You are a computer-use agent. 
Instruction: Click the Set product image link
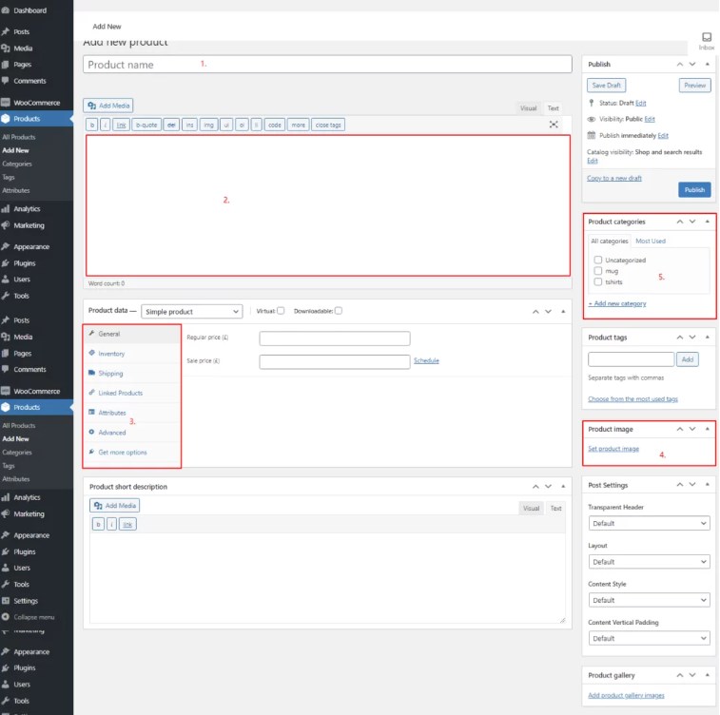point(613,449)
